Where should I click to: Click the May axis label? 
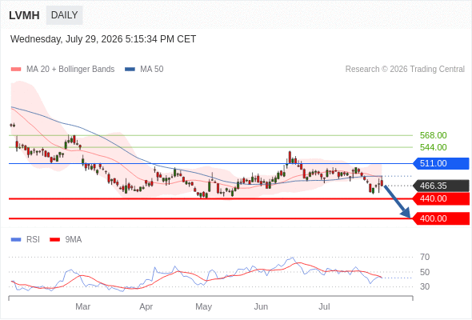pos(203,306)
